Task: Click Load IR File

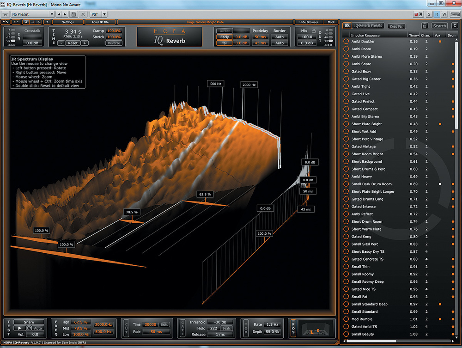Action: point(100,22)
